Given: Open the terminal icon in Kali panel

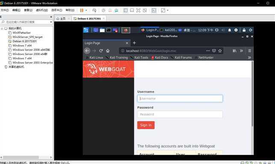Looking at the screenshot, I should coord(109,30).
